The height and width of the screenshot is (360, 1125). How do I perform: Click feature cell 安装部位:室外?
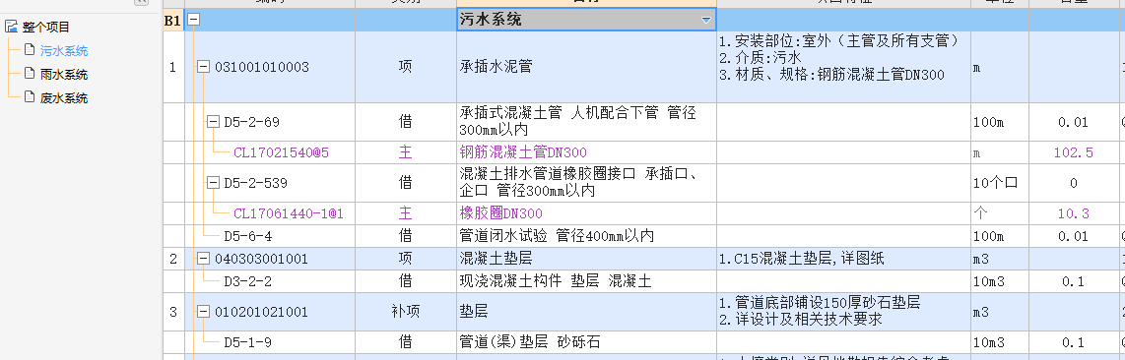(843, 67)
